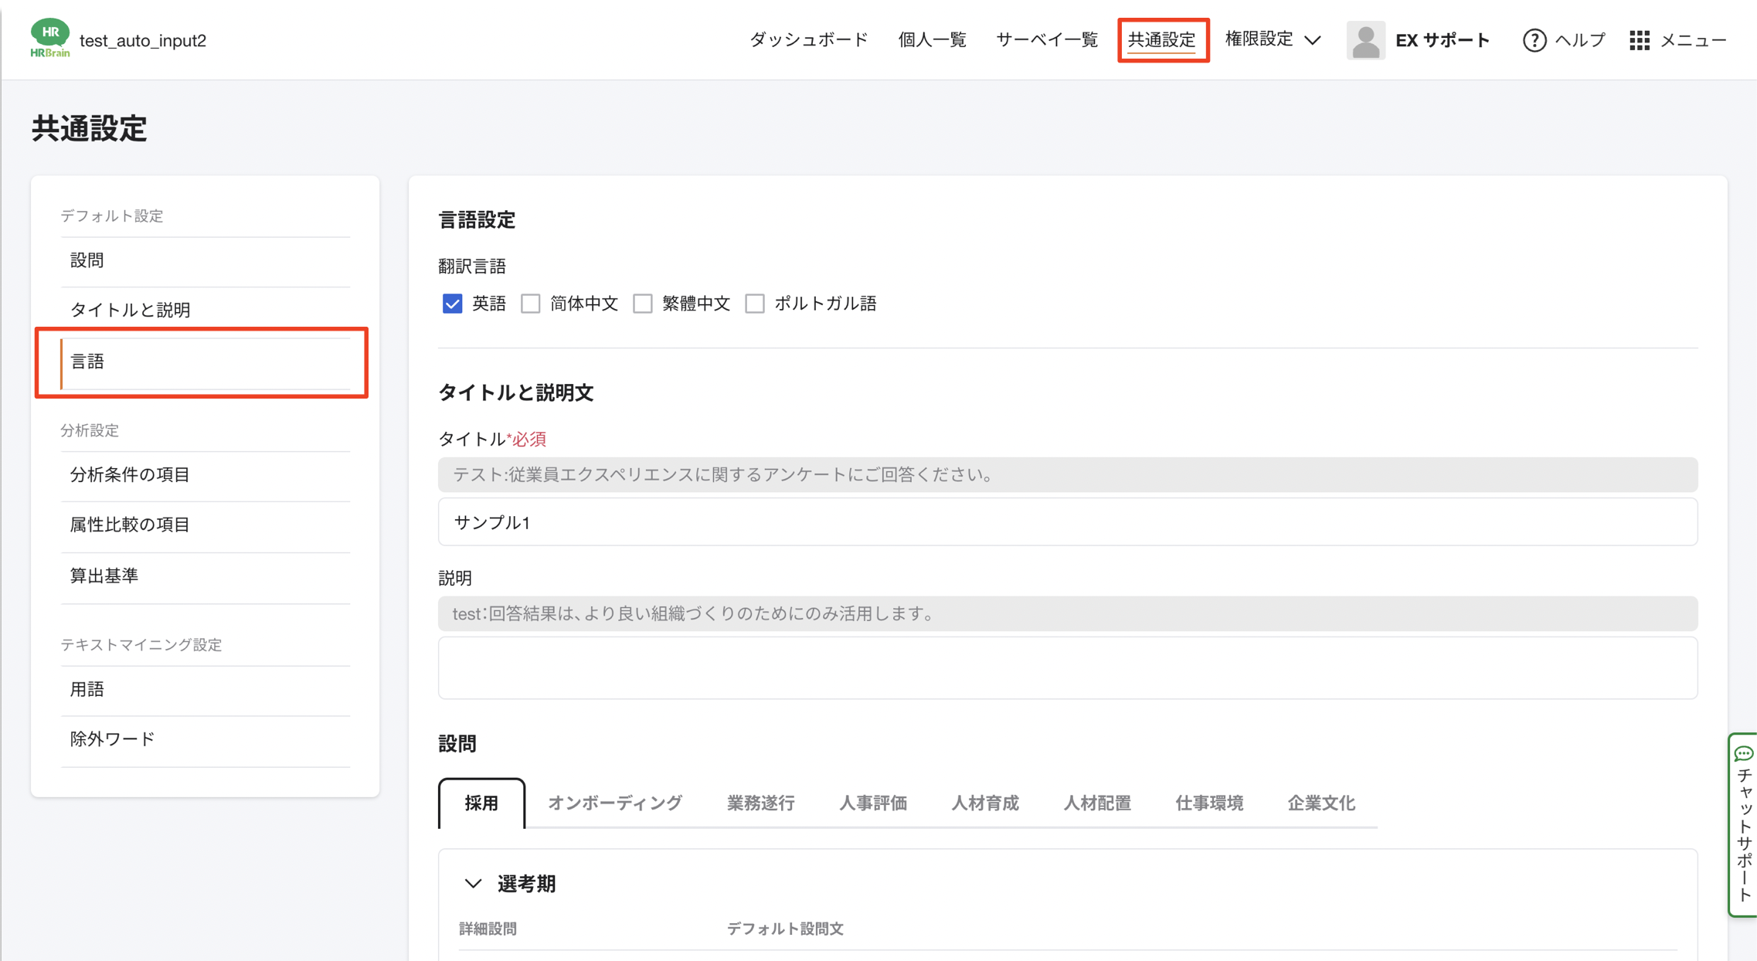Open the チャットサポート chat icon
The height and width of the screenshot is (961, 1757).
[1744, 755]
